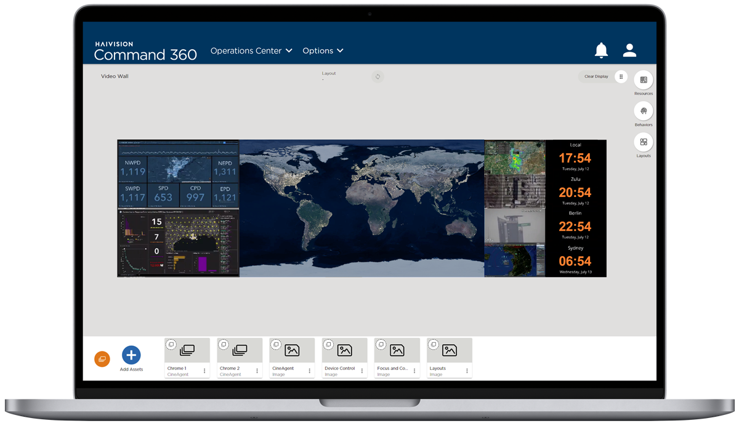Select the Chrome 1 asset thumbnail
Screen dimensions: 739x426
tap(187, 350)
